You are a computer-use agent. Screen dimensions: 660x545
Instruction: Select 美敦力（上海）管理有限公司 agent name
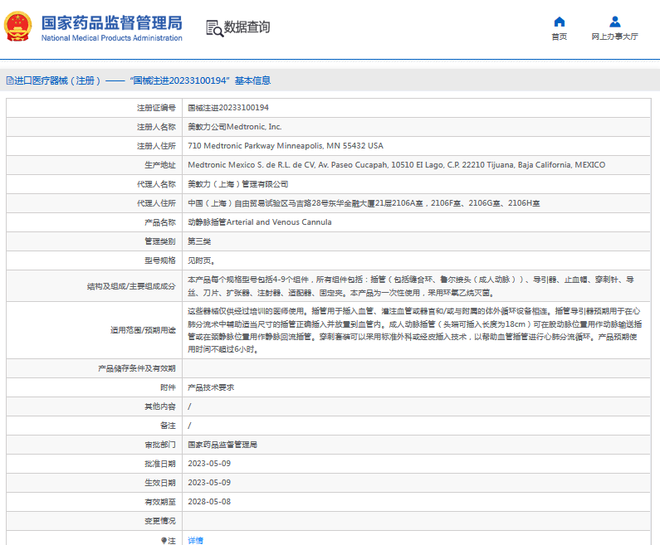[237, 184]
